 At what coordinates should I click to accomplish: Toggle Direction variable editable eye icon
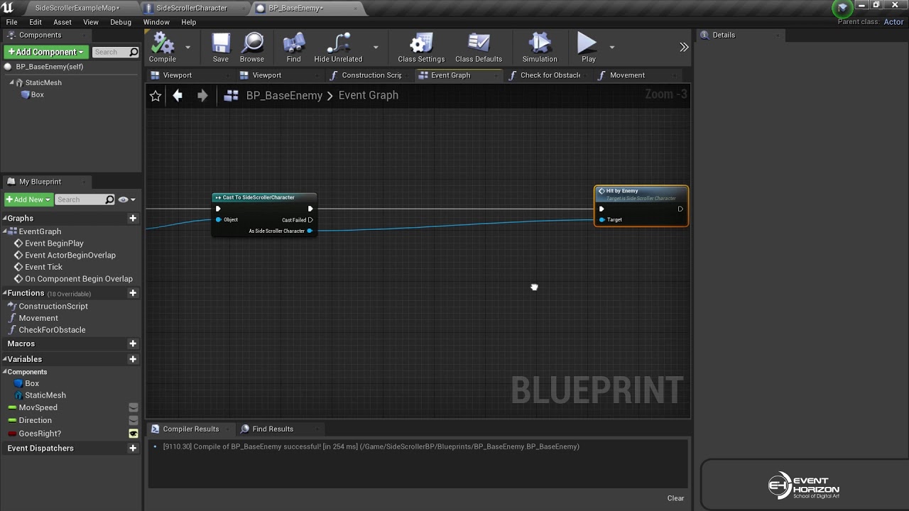coord(133,420)
